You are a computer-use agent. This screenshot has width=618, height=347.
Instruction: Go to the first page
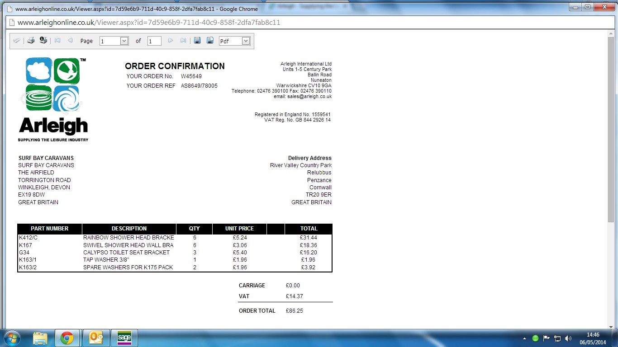[x=57, y=41]
